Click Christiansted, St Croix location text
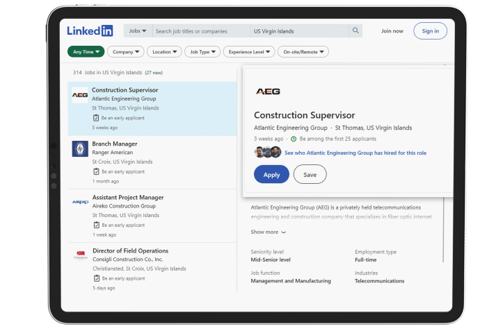The width and height of the screenshot is (496, 333). (x=139, y=268)
